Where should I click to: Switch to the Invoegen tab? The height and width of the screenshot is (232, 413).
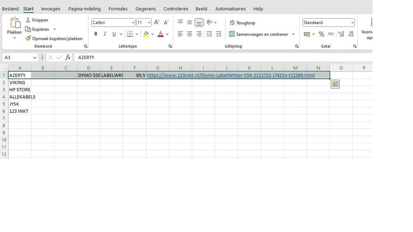click(x=50, y=9)
